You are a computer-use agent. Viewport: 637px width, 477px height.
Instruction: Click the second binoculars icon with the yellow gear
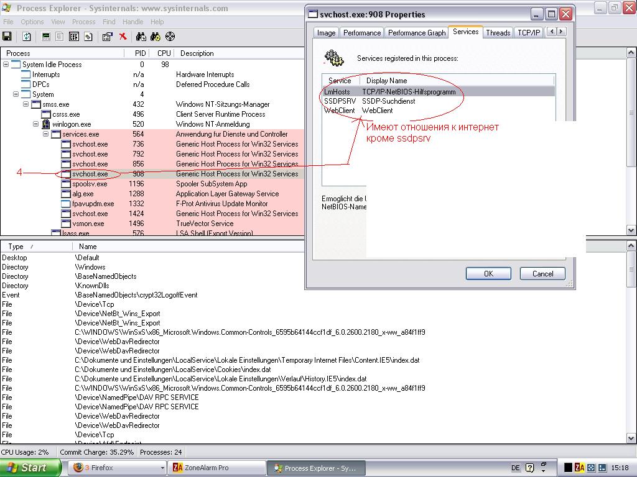(x=156, y=37)
